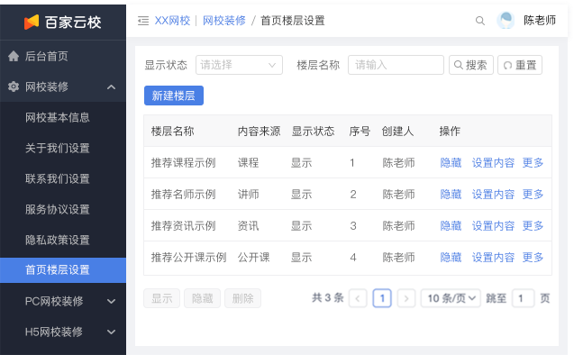This screenshot has height=355, width=574.
Task: Click 设置内容 for 推荐资讯示例 row
Action: [x=493, y=226]
